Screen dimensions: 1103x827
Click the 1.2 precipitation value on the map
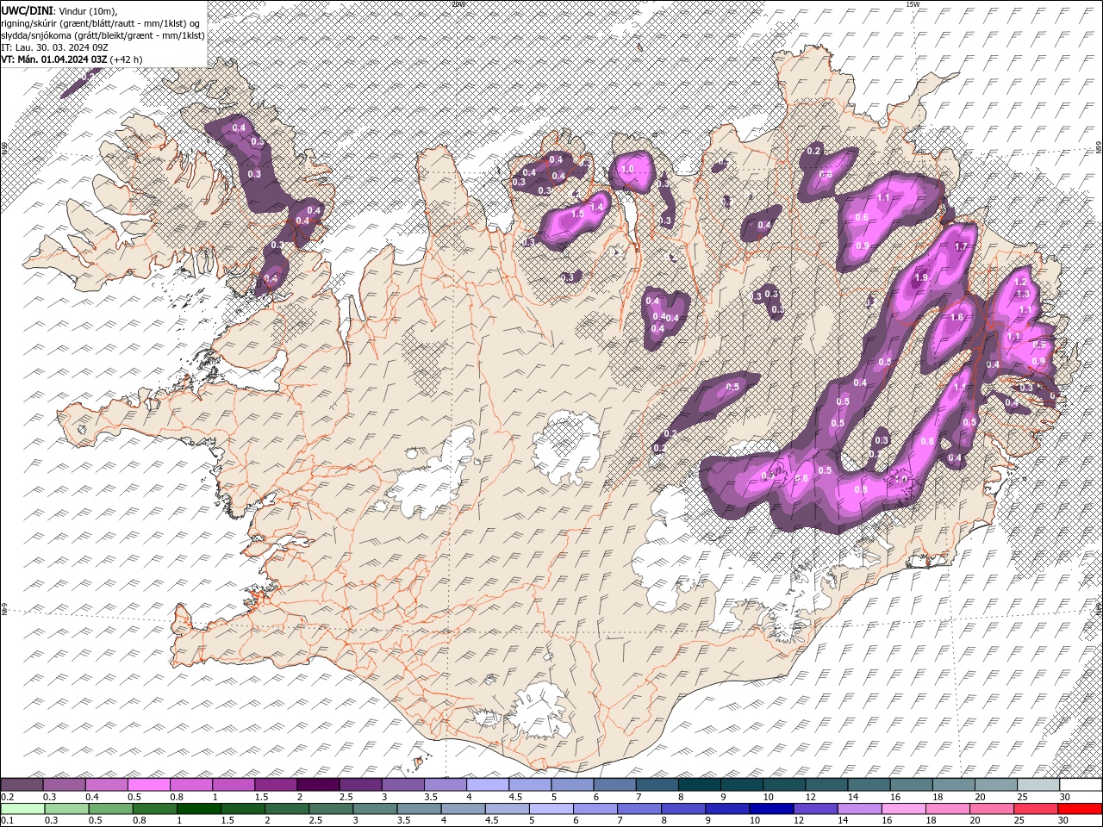click(x=1022, y=282)
